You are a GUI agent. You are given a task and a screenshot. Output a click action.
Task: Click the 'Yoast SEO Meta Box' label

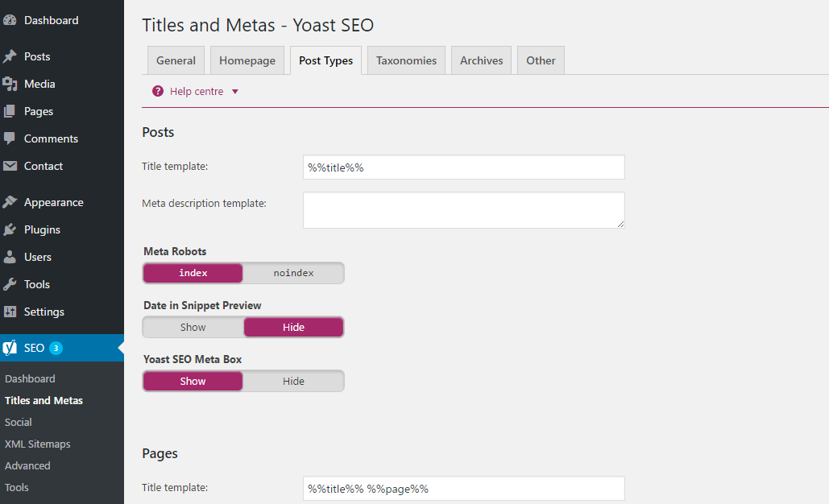point(193,359)
